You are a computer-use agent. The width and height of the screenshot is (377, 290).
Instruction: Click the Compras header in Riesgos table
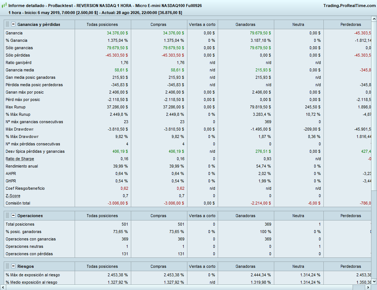(x=159, y=266)
